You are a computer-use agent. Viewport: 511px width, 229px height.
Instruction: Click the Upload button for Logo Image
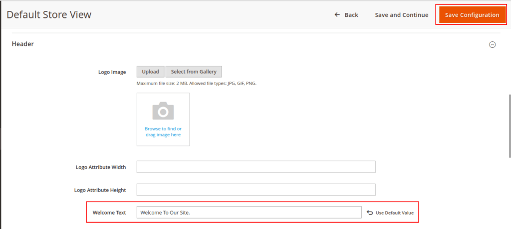click(x=150, y=72)
